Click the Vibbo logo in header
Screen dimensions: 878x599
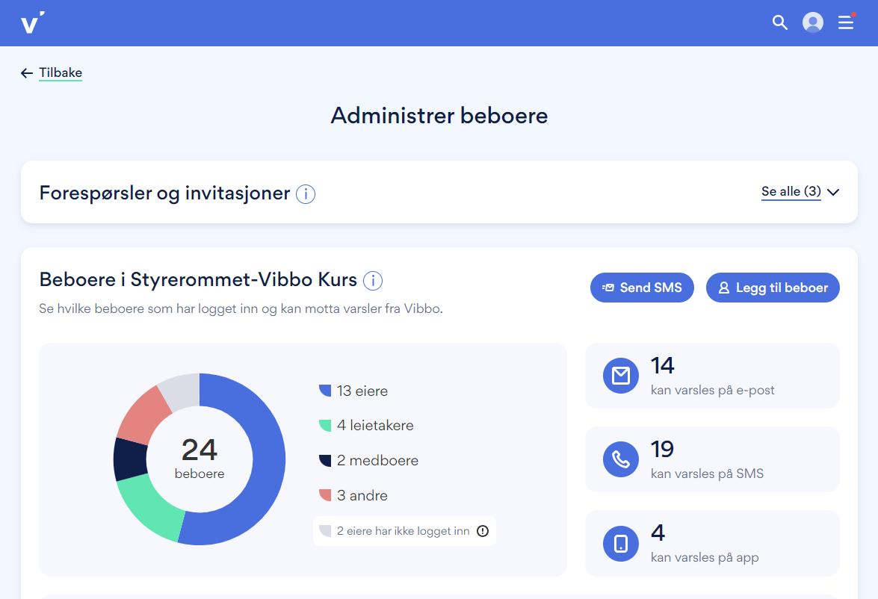coord(32,23)
